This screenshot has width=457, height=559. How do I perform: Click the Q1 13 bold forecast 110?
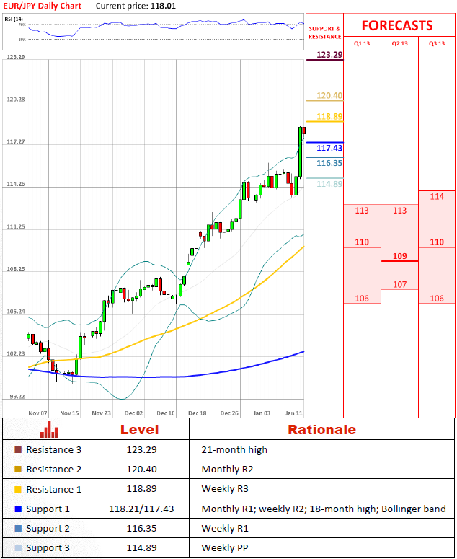(362, 242)
